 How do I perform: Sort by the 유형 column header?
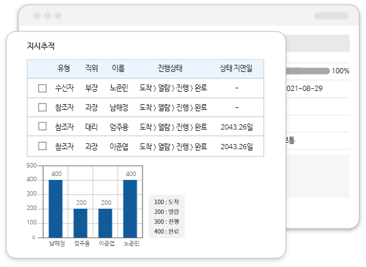(x=63, y=68)
